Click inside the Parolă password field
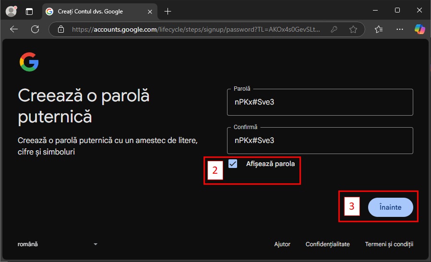Image resolution: width=431 pixels, height=262 pixels. 320,102
